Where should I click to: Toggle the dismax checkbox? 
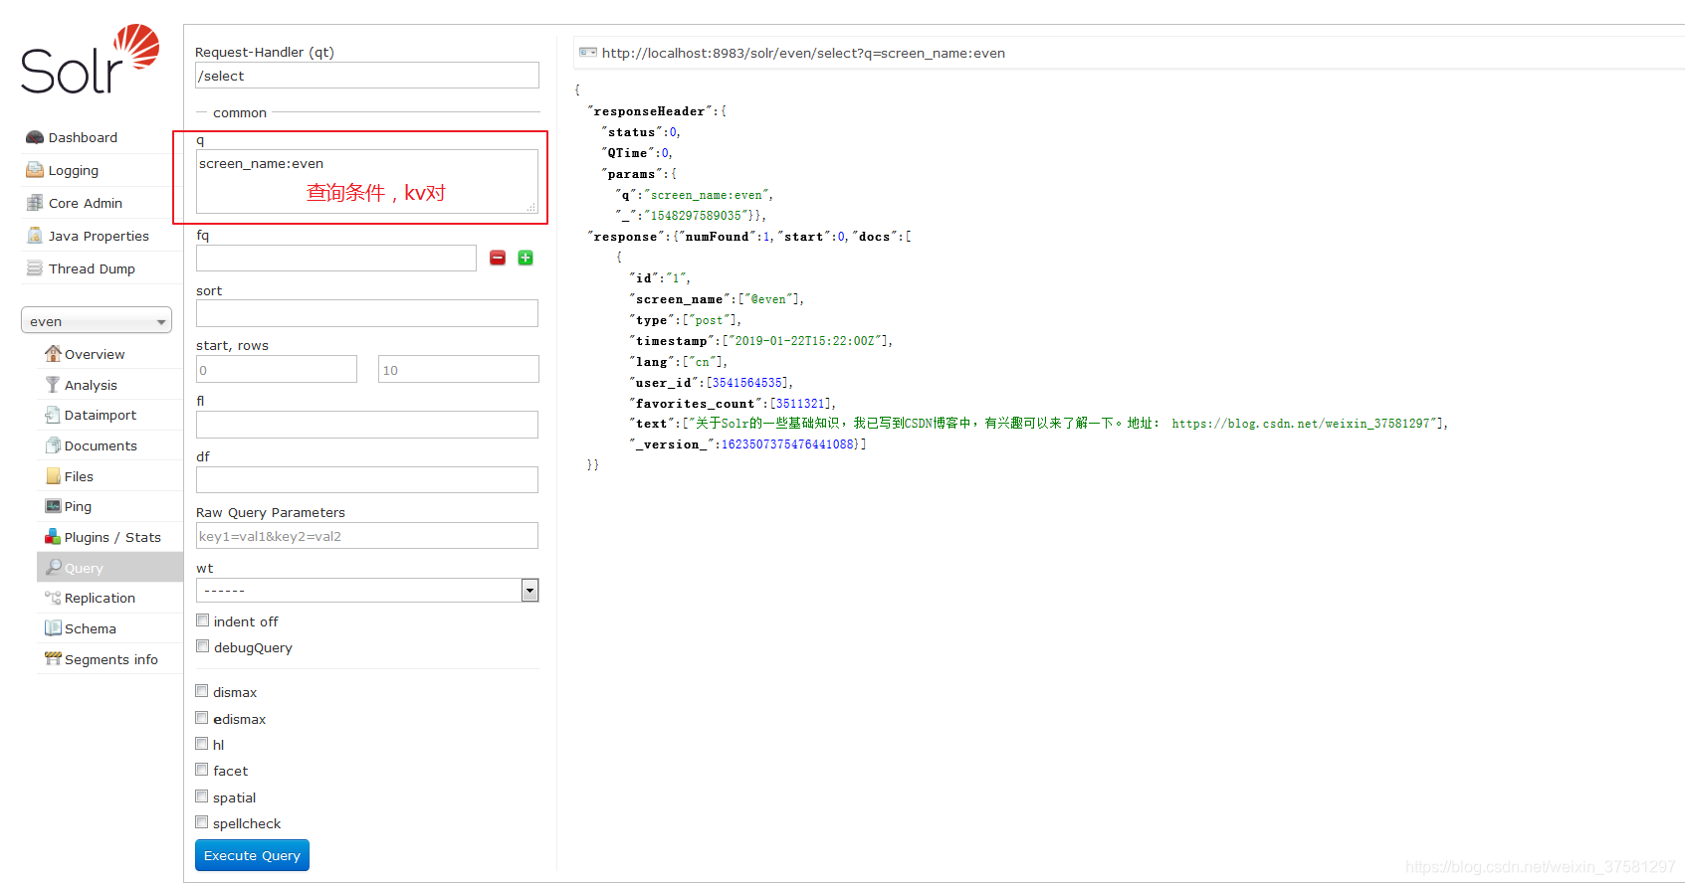pyautogui.click(x=202, y=691)
